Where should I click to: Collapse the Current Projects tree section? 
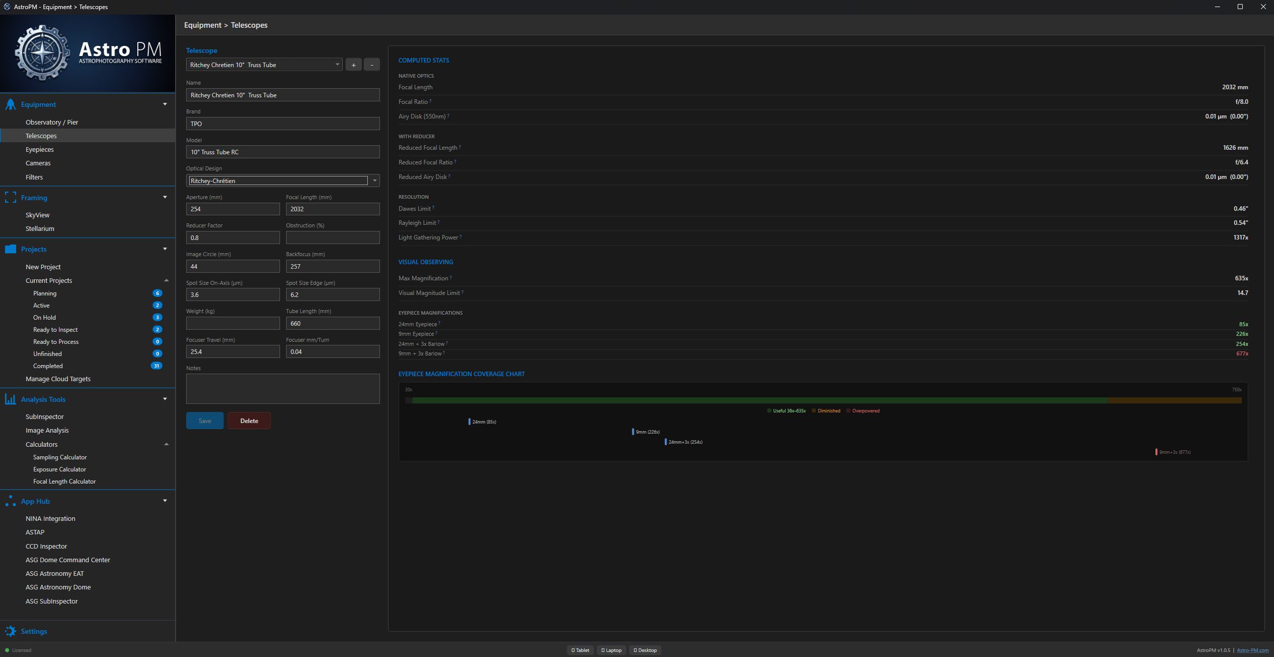click(166, 280)
